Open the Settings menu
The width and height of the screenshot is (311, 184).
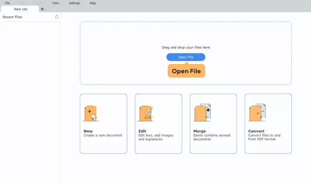[x=74, y=3]
